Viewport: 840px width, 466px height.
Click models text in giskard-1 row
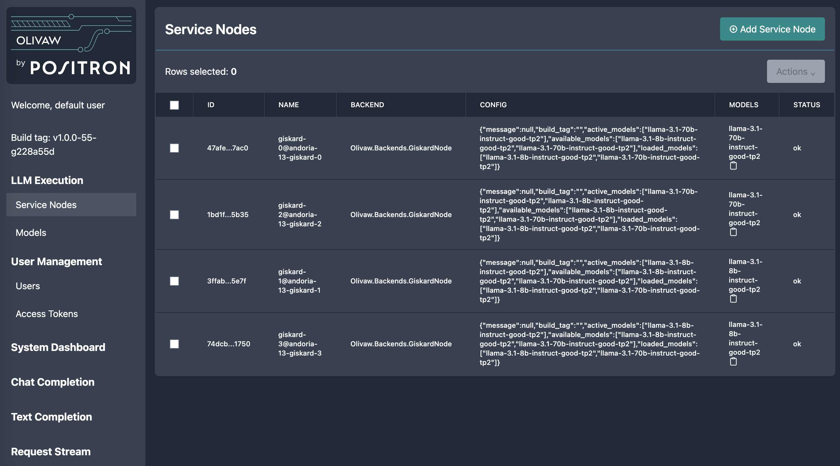746,275
